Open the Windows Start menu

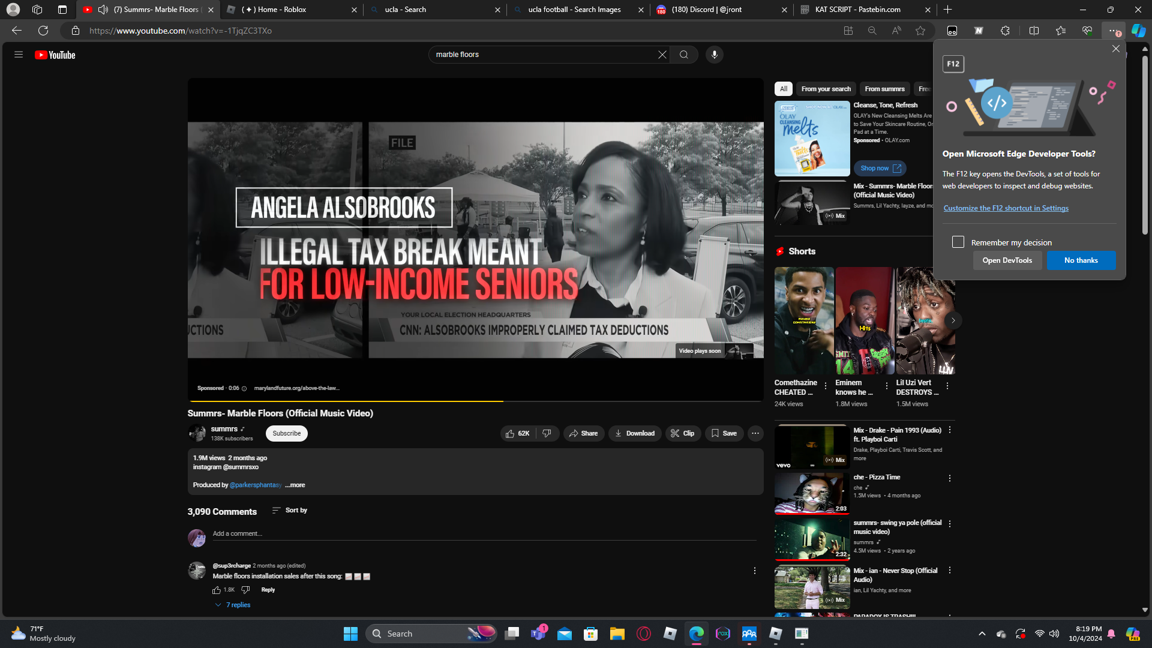point(350,634)
